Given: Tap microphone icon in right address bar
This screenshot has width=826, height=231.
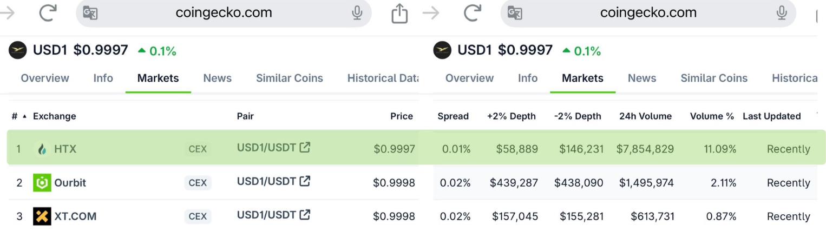Looking at the screenshot, I should tap(781, 12).
